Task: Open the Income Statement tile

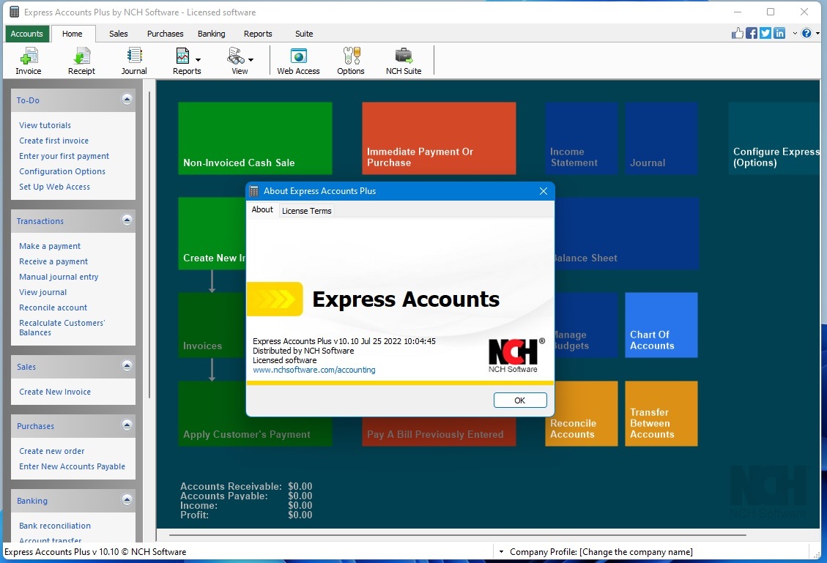Action: 581,138
